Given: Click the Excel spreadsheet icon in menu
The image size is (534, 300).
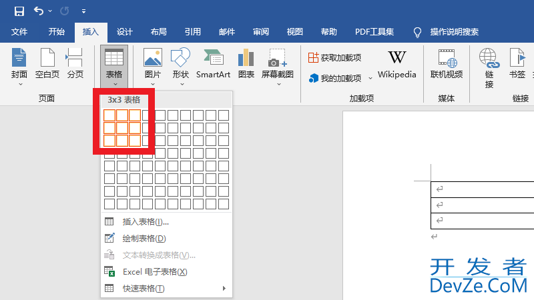Looking at the screenshot, I should tap(109, 271).
